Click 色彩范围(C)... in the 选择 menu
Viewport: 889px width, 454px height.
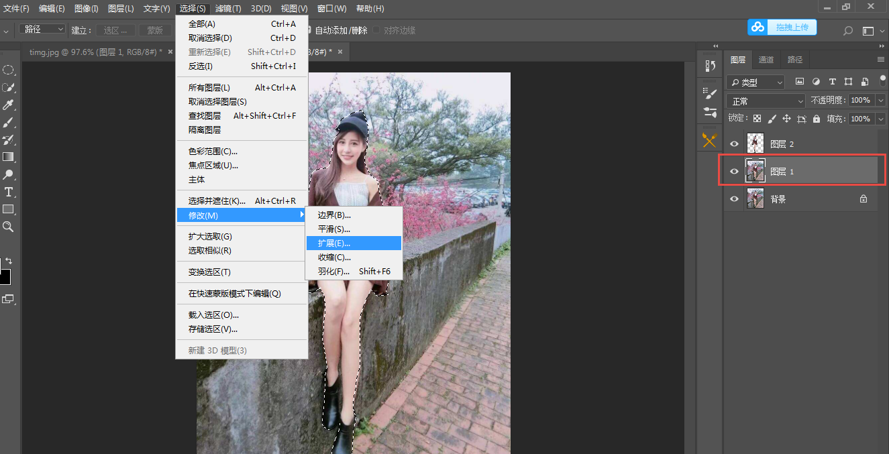(x=213, y=152)
